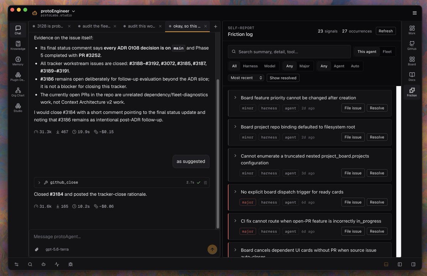Expand 'Board cancels dependent UI cards' entry
This screenshot has width=427, height=276.
coord(235,250)
